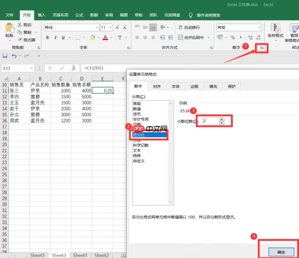Select 自定义 in category list

(139, 161)
